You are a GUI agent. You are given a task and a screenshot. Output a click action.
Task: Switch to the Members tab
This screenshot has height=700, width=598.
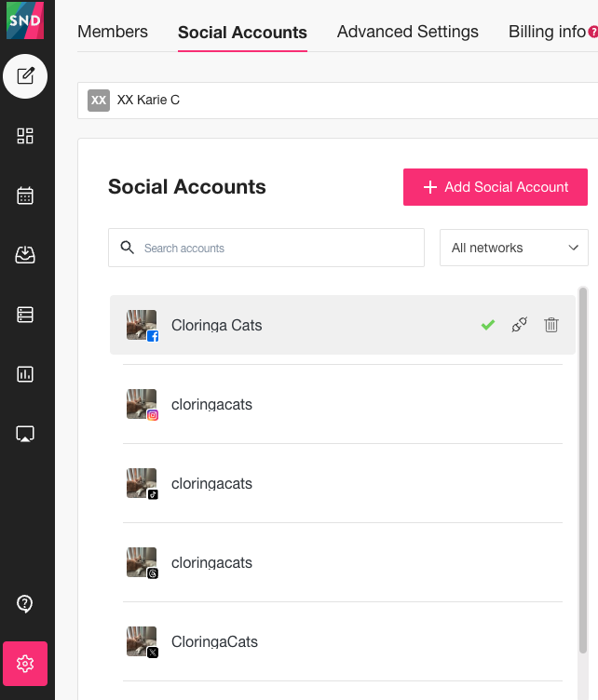click(x=113, y=32)
